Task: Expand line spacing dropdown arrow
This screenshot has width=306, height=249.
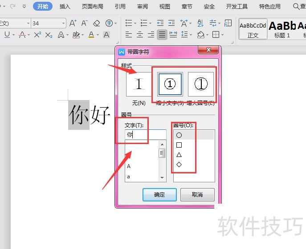Action: click(191, 35)
